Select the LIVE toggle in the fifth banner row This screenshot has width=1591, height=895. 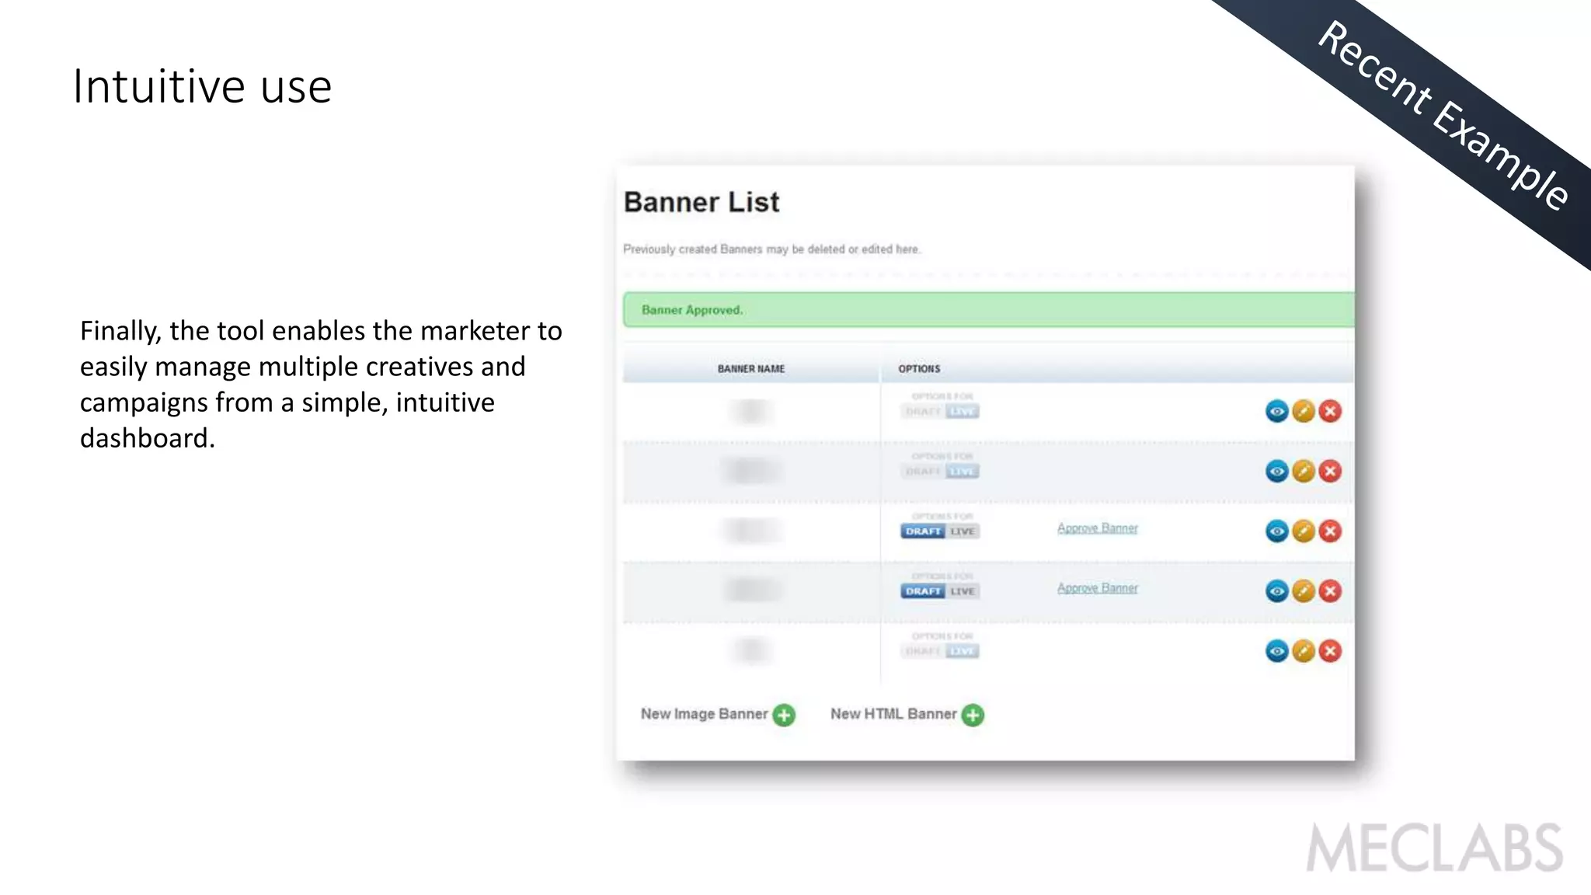click(x=963, y=651)
